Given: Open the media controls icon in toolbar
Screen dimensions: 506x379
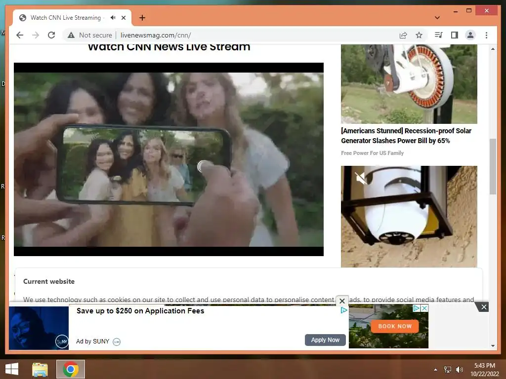Looking at the screenshot, I should pyautogui.click(x=439, y=35).
